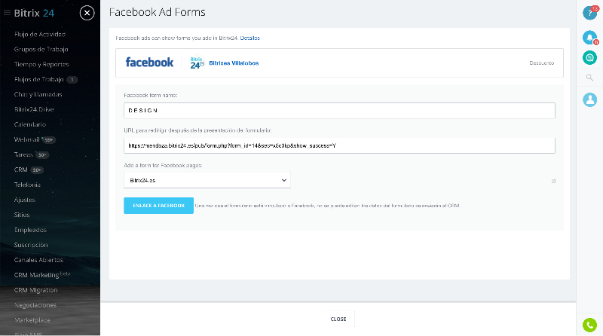Close the slider with the round X icon
The height and width of the screenshot is (336, 603).
point(87,13)
